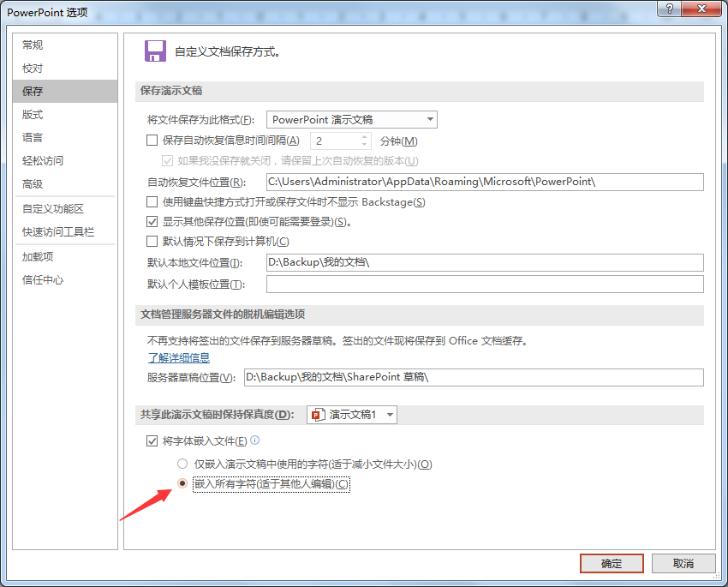The height and width of the screenshot is (587, 728).
Task: Enable 保存自动恢复信息时间间隔 checkbox
Action: pyautogui.click(x=152, y=141)
